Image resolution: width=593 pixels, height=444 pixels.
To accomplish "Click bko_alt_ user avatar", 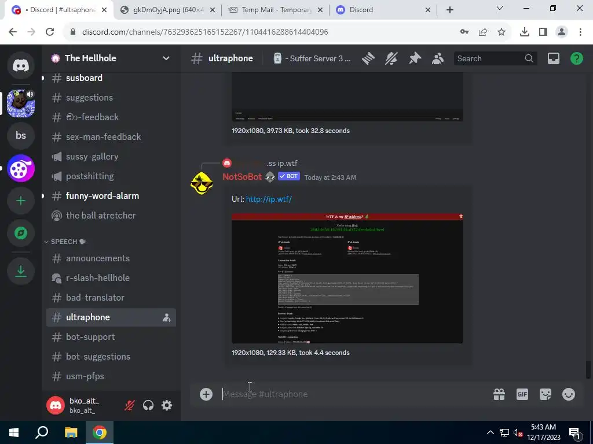I will click(56, 405).
